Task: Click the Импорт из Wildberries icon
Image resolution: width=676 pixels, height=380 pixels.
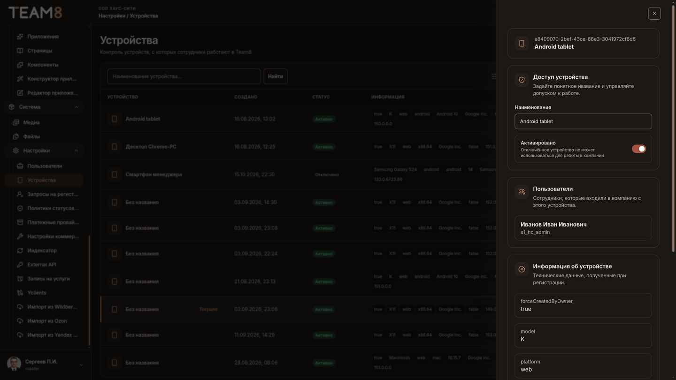Action: (x=20, y=307)
